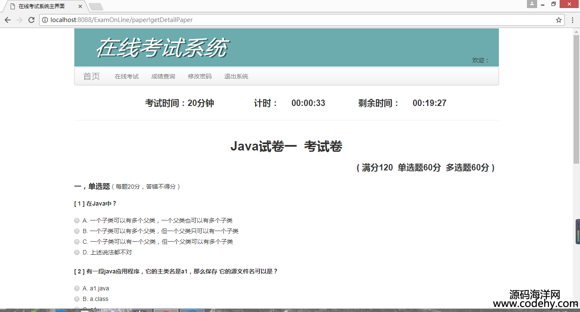Open 成绩查询 in the navigation bar
The image size is (580, 312).
click(x=163, y=76)
